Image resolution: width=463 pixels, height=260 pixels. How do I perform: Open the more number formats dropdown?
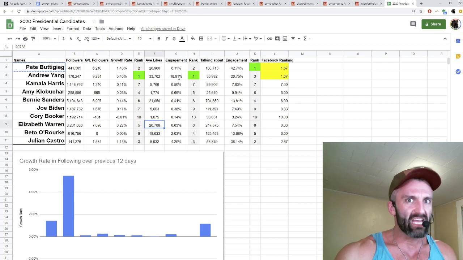pyautogui.click(x=95, y=39)
